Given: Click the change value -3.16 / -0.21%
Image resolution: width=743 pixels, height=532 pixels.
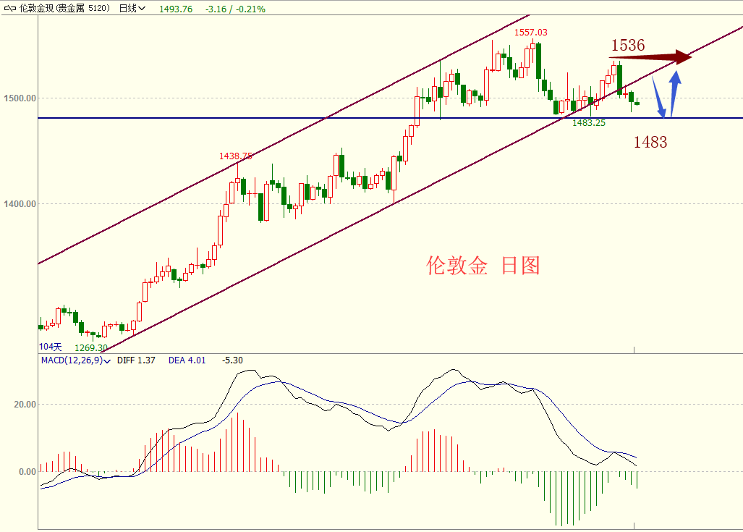Looking at the screenshot, I should click(x=236, y=9).
